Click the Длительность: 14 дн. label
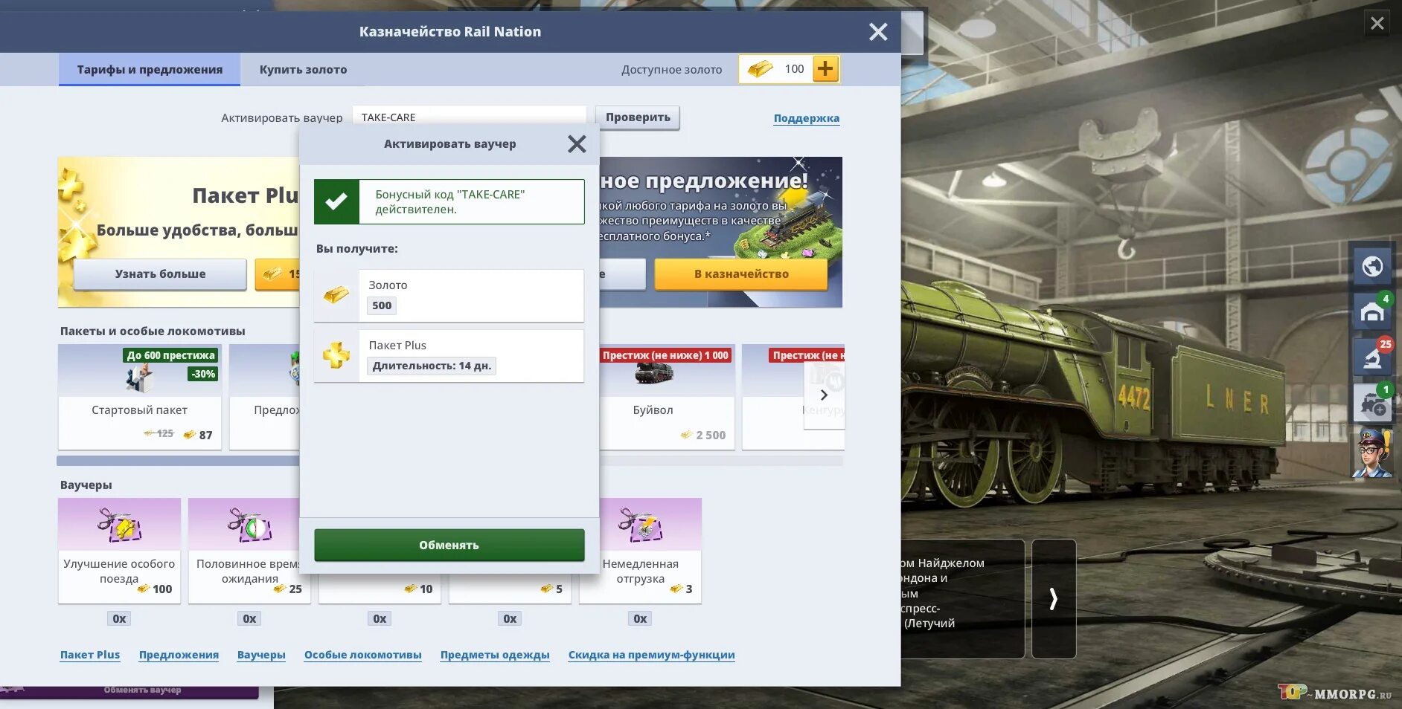This screenshot has height=709, width=1402. [x=432, y=366]
